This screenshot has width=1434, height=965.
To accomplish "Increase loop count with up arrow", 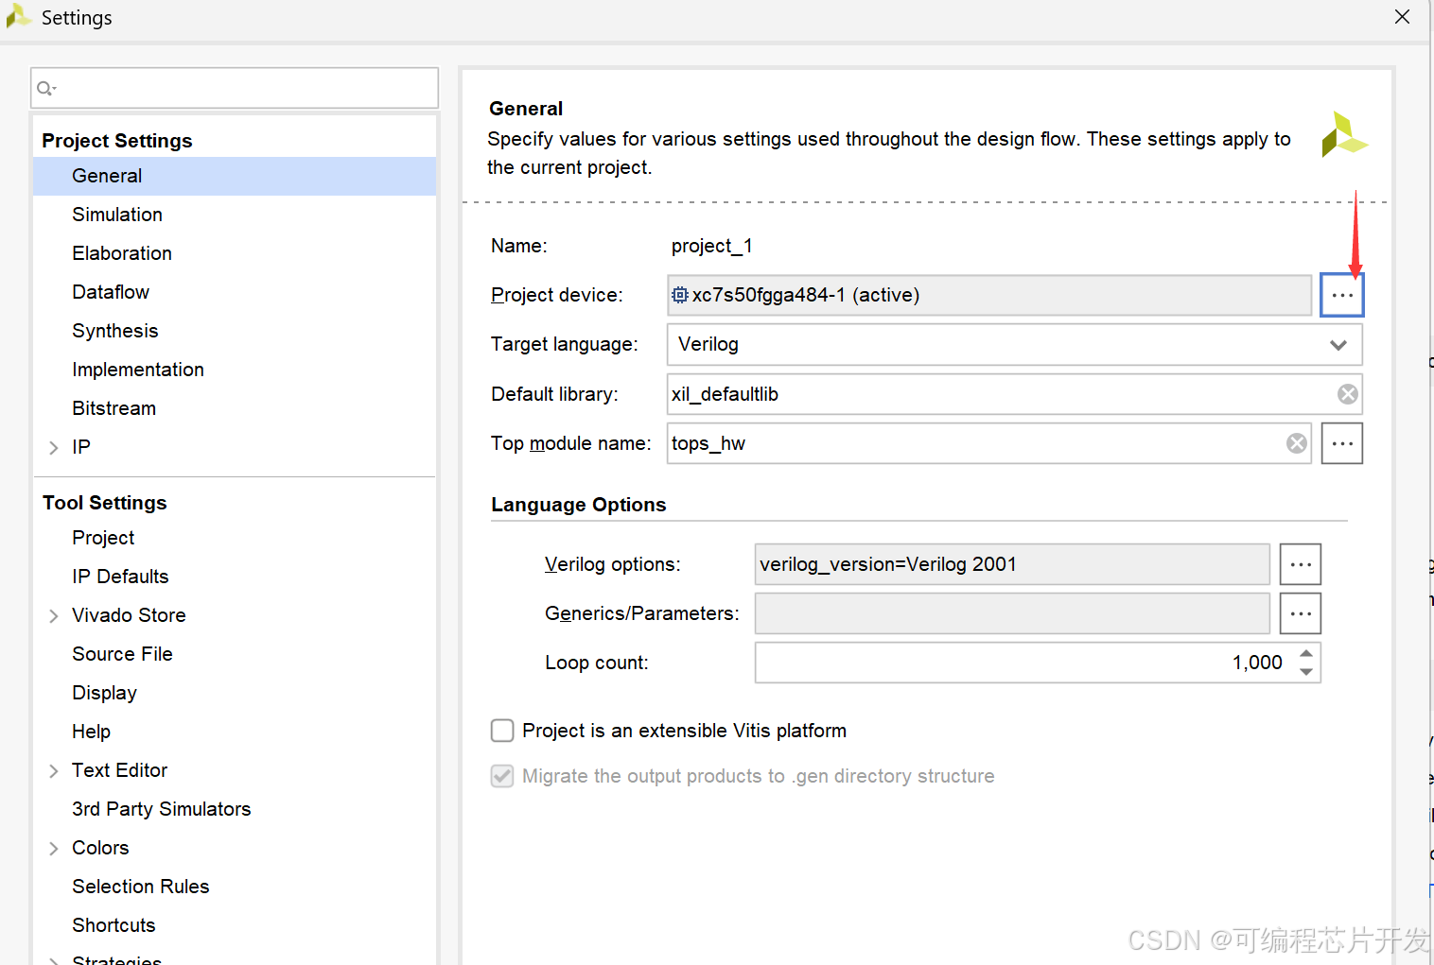I will tap(1306, 654).
